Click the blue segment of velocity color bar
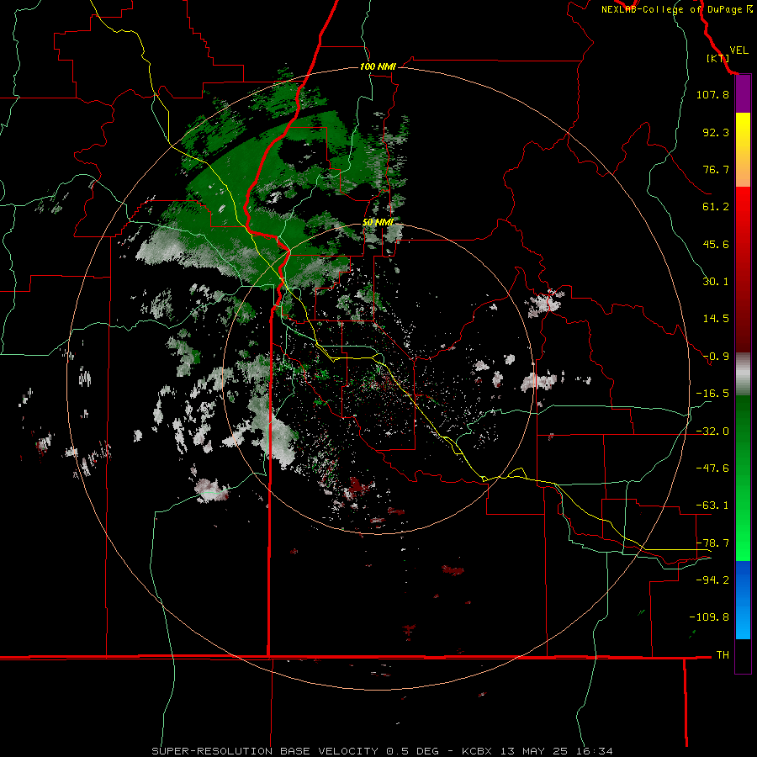Image resolution: width=757 pixels, height=757 pixels. click(743, 600)
